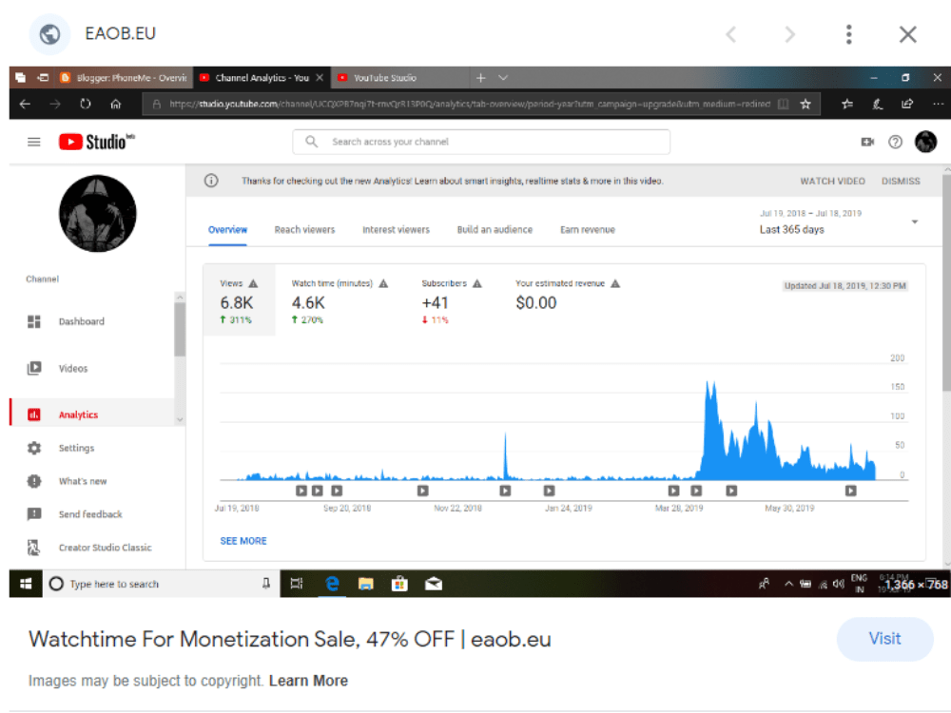The height and width of the screenshot is (713, 951).
Task: Switch to the Interest viewers tab
Action: (x=396, y=230)
